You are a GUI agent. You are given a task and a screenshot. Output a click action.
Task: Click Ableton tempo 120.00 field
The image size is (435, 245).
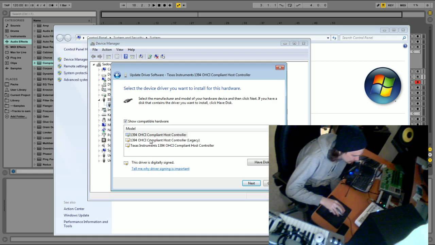[18, 5]
